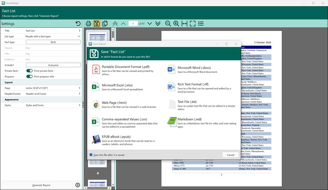Click the Generate Report arrow circle icon
328x190 pixels.
78,185
